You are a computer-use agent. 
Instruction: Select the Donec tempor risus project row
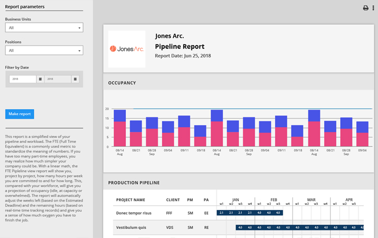pyautogui.click(x=238, y=213)
